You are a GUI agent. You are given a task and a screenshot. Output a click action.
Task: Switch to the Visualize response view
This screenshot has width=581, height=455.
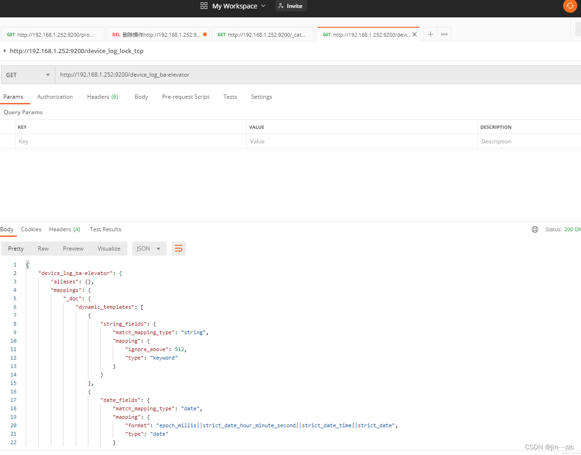(x=109, y=249)
